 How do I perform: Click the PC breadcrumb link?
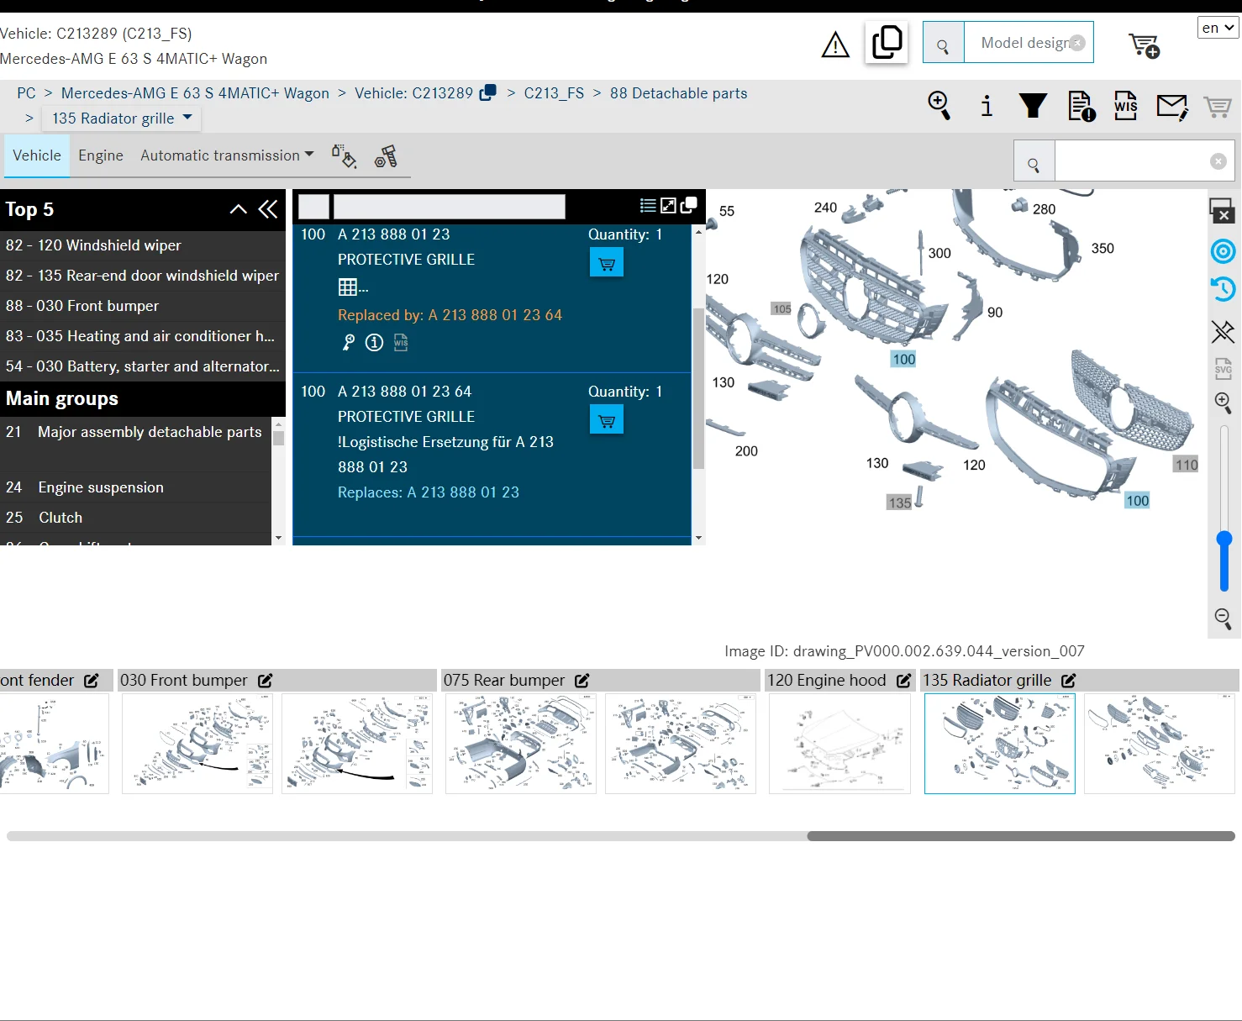(x=26, y=93)
